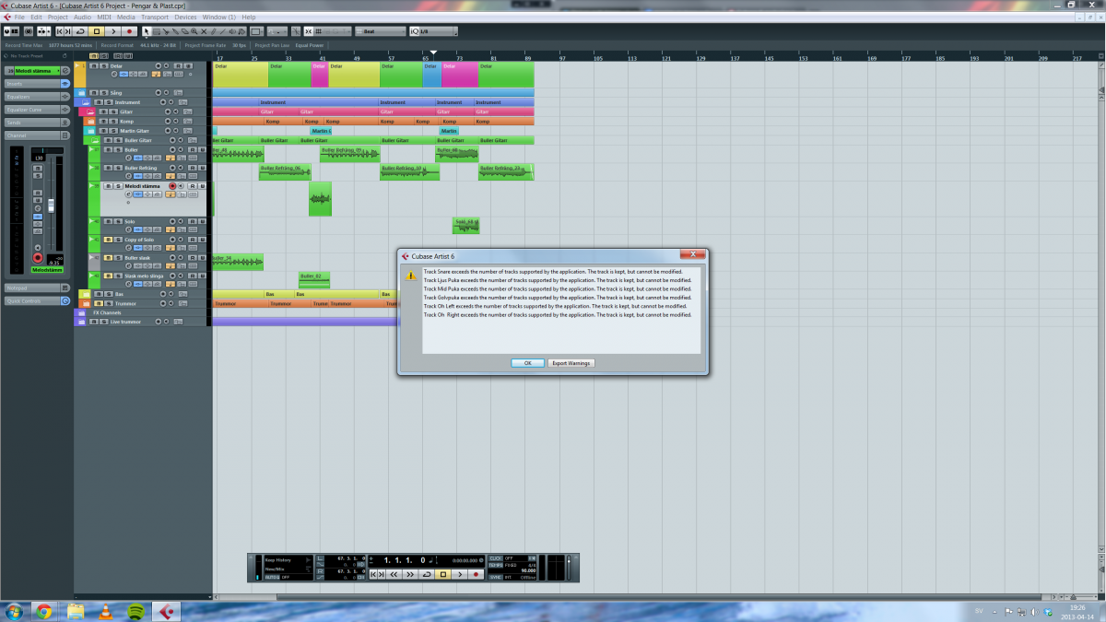Click Stop on the floating transport panel
This screenshot has height=622, width=1106.
click(442, 574)
